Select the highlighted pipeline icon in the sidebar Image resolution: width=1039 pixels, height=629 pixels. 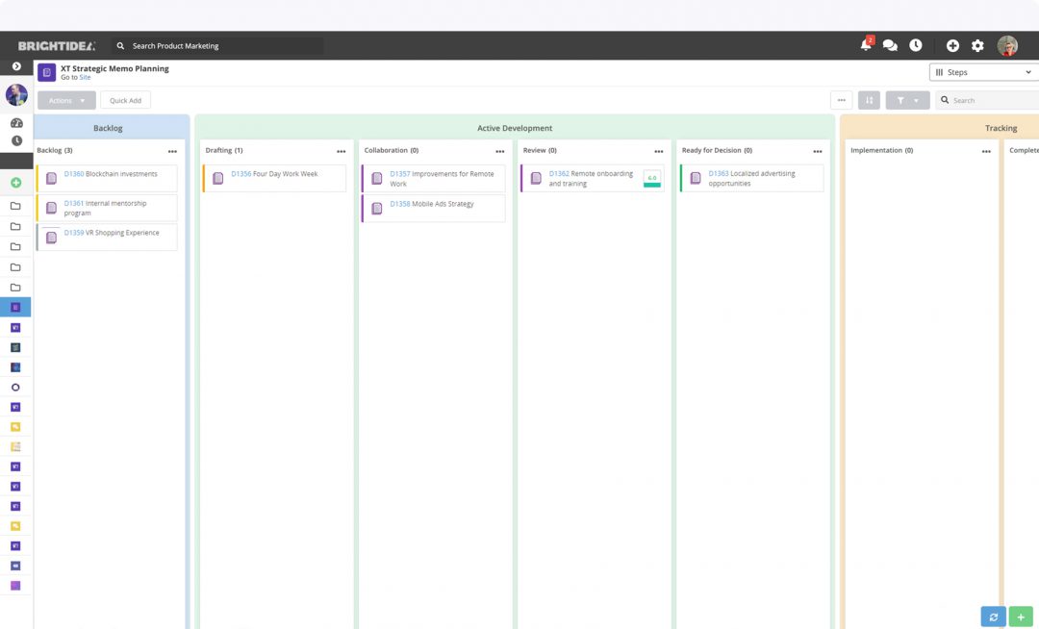tap(15, 307)
